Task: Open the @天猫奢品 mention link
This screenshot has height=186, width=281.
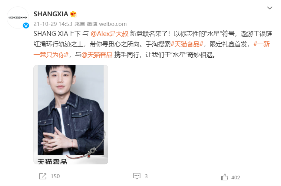Action: click(97, 55)
